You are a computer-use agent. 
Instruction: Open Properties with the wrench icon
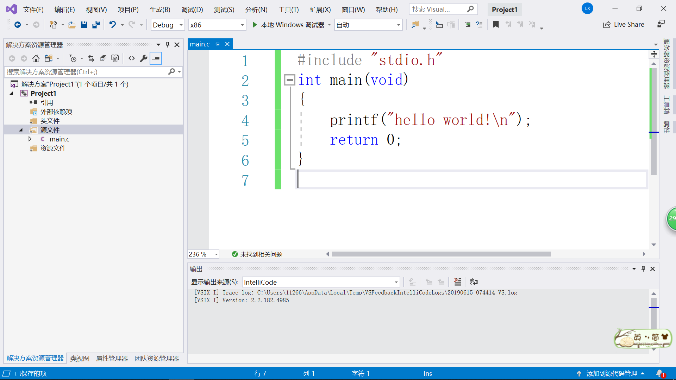tap(144, 58)
